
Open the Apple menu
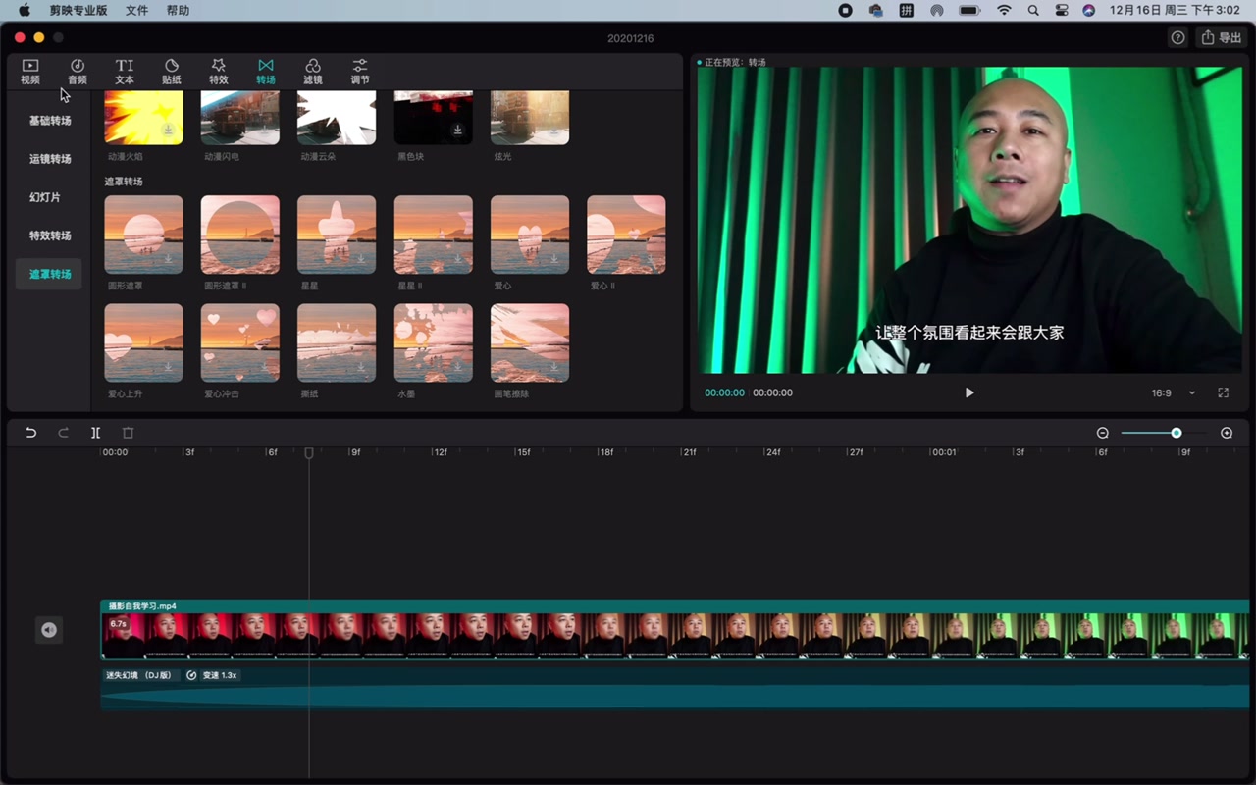(25, 11)
